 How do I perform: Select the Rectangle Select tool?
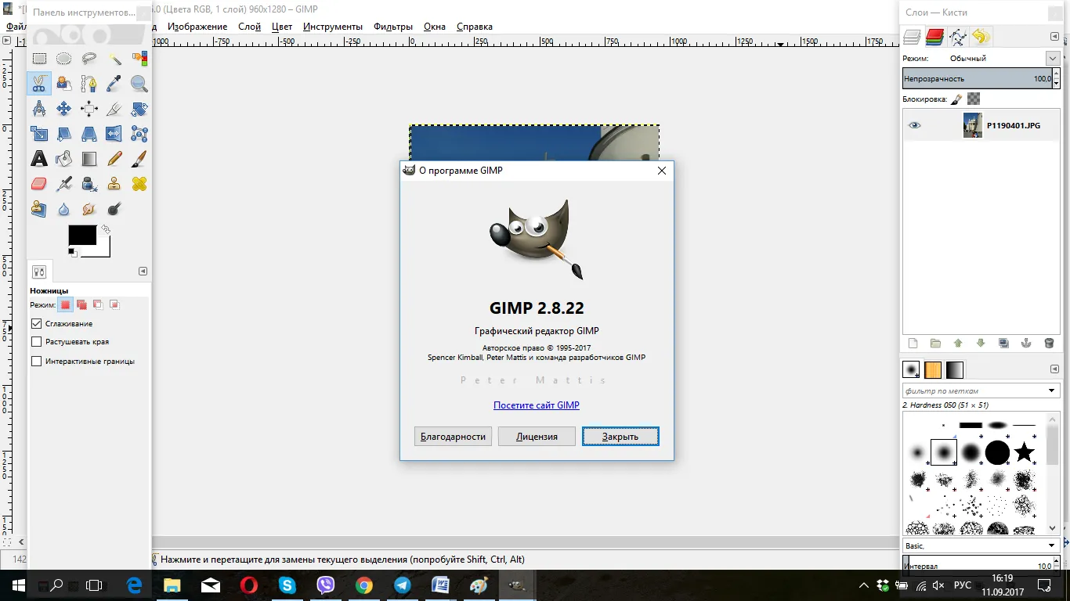click(39, 58)
